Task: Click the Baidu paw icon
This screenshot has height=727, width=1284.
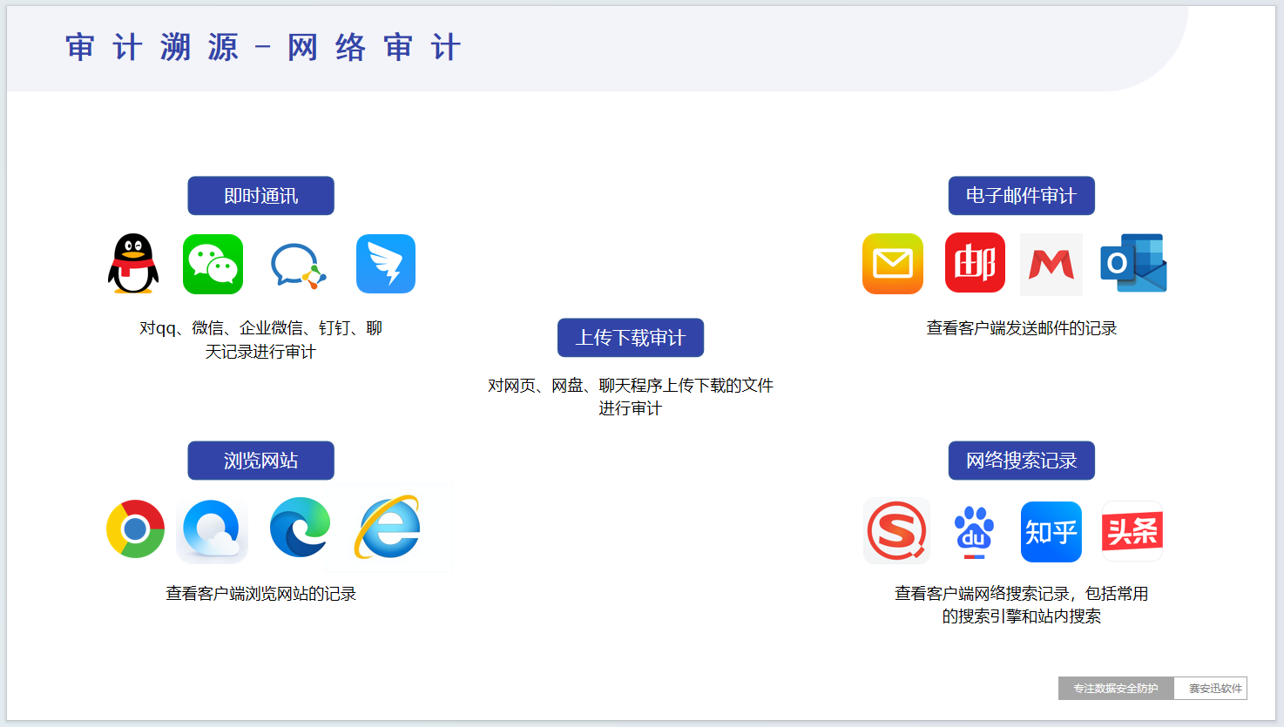Action: pos(974,532)
